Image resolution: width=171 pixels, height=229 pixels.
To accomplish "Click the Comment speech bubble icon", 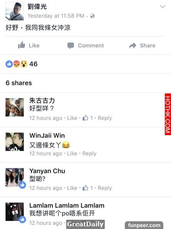I will tap(70, 46).
